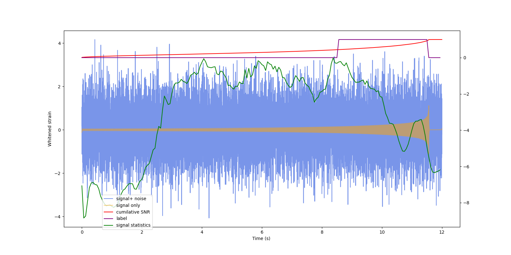Viewport: 511px width, 255px height.
Task: Click the 'Time (s)' x-axis label
Action: [261, 238]
